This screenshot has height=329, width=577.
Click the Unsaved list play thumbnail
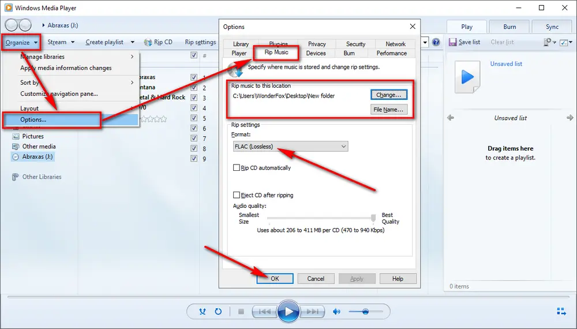click(x=467, y=77)
